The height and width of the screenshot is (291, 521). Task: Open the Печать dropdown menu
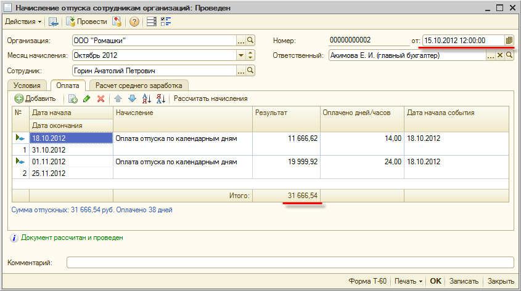click(409, 281)
